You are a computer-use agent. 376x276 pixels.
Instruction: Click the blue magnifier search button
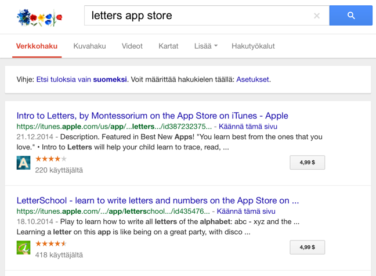pos(350,15)
